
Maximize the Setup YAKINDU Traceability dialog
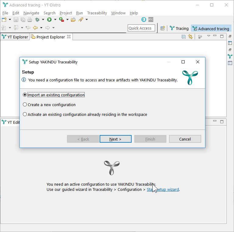click(x=183, y=62)
